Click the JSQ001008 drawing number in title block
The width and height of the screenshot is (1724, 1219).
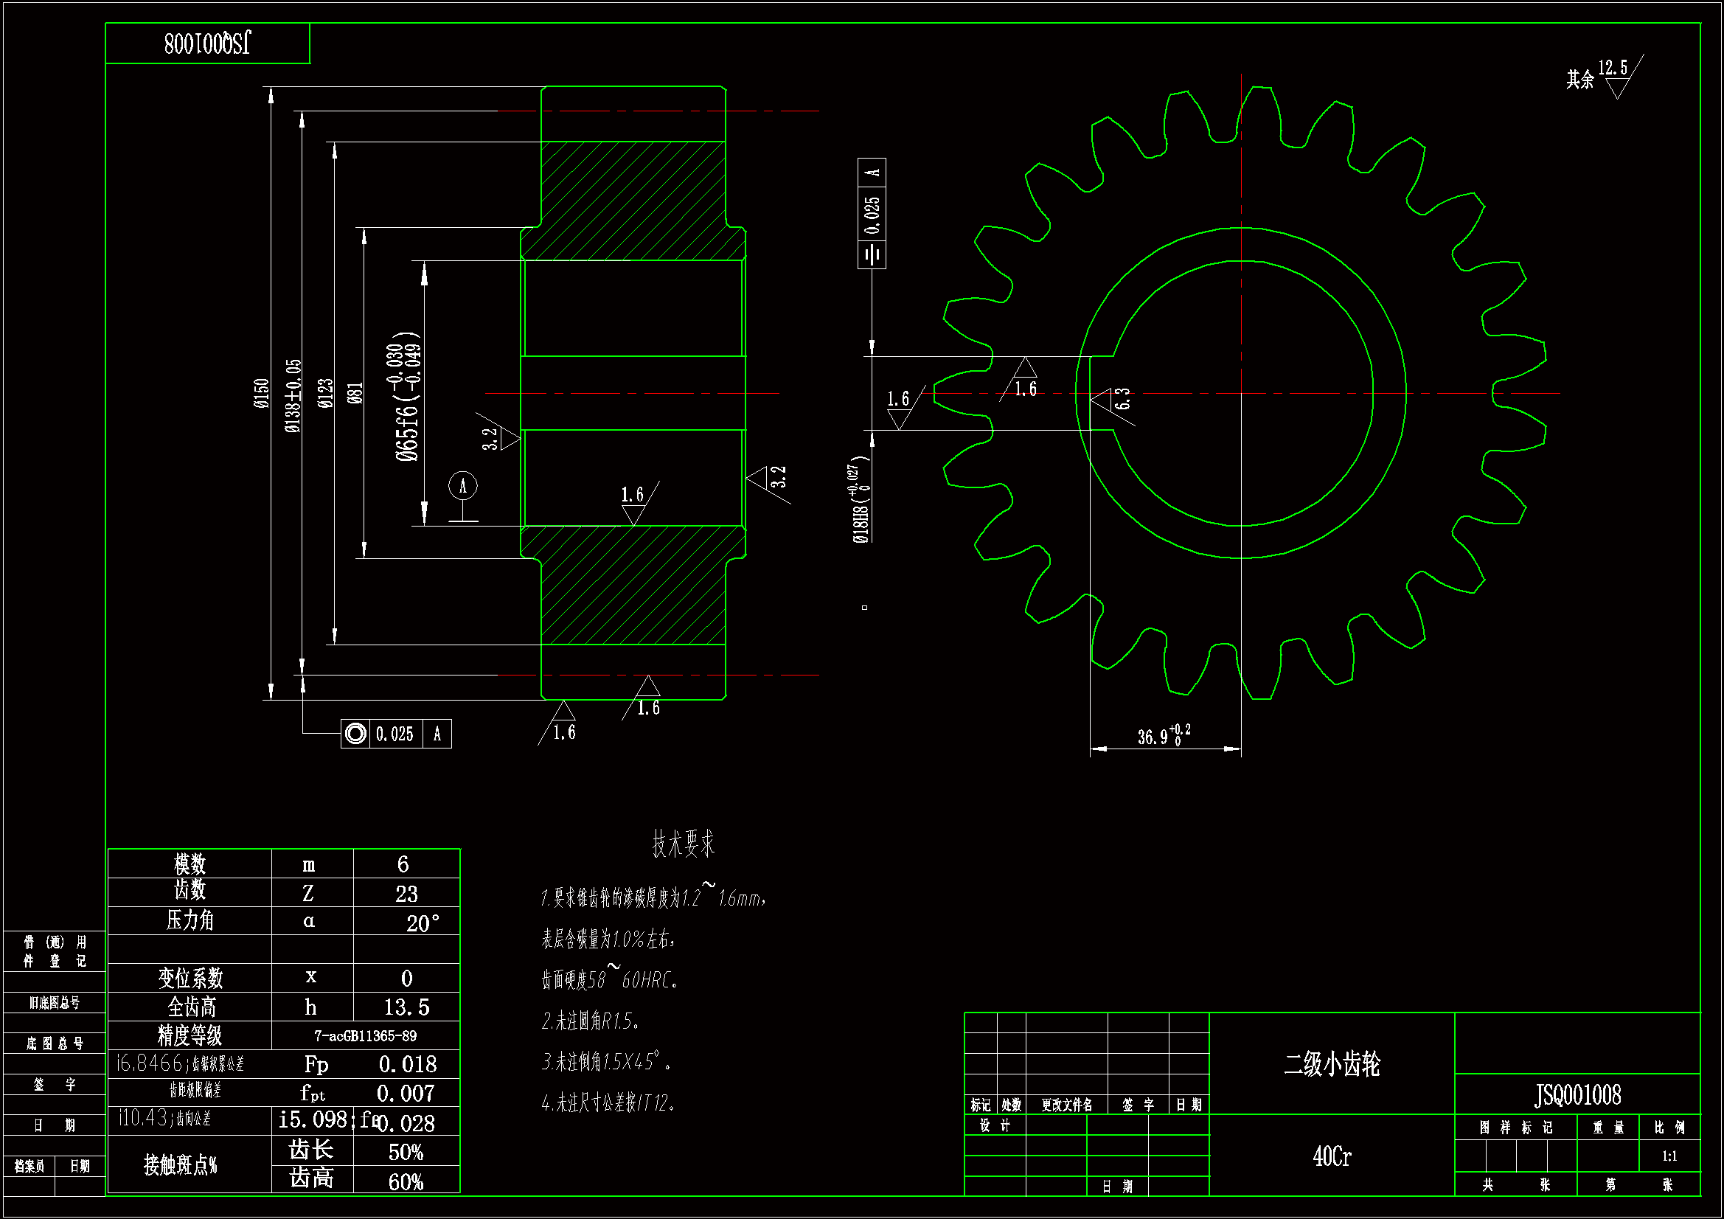tap(1577, 1095)
